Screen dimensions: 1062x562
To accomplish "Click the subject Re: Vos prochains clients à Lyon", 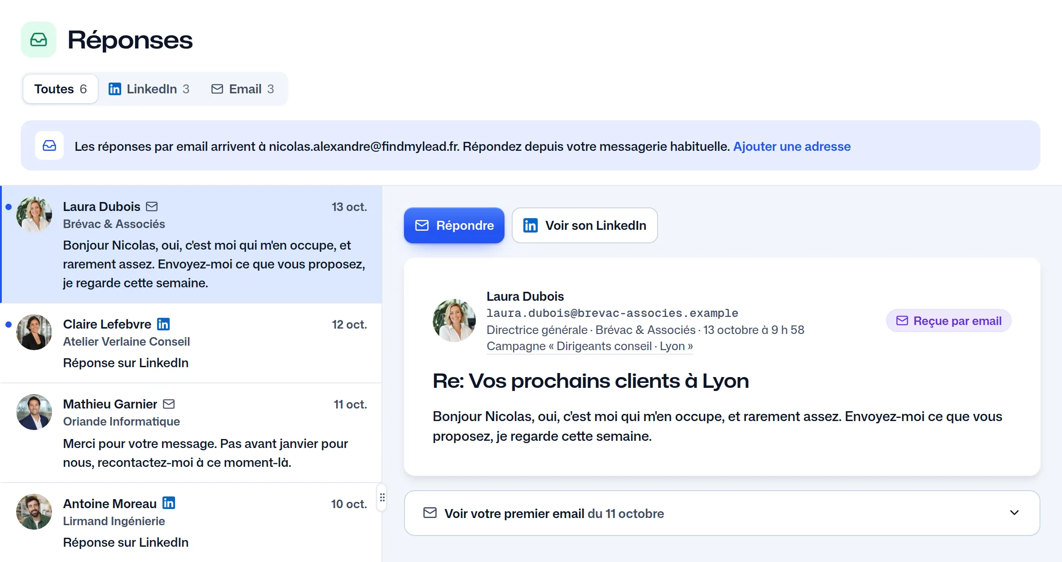I will click(x=591, y=381).
